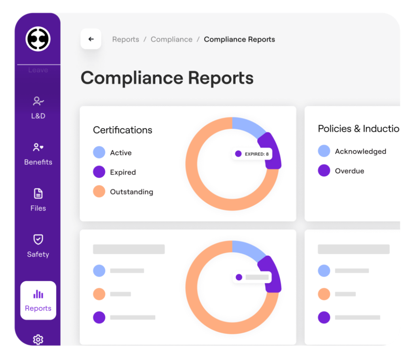Click the company logo in sidebar
Image resolution: width=414 pixels, height=358 pixels.
point(38,39)
